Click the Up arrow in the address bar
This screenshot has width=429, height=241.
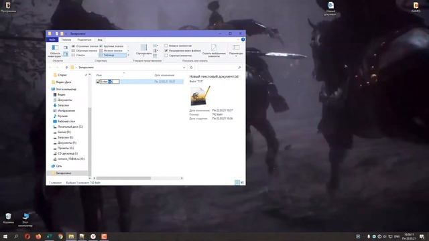(66, 67)
